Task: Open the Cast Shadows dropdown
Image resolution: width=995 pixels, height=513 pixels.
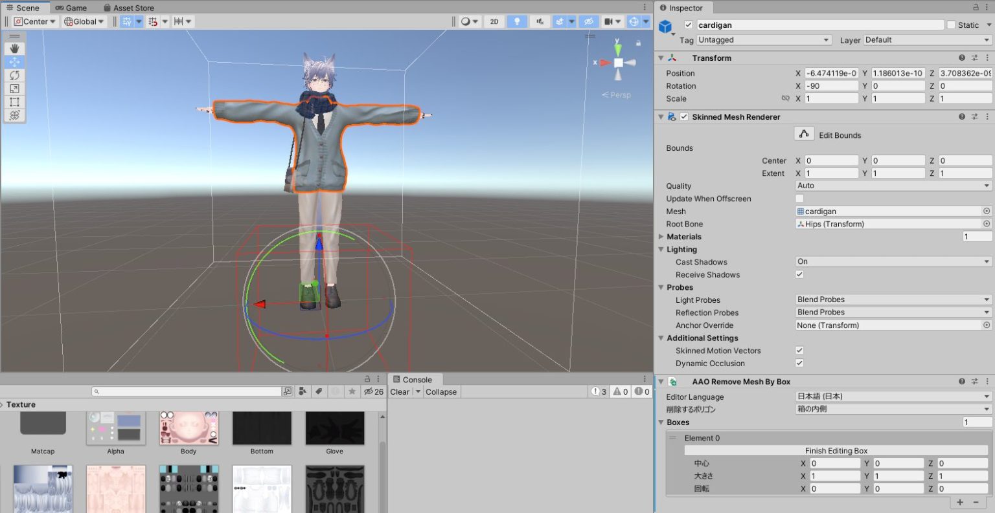Action: [892, 261]
